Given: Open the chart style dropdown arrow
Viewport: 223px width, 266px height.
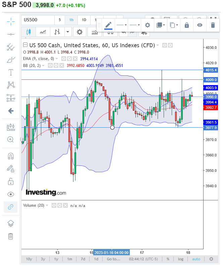Looking at the screenshot, I should pos(68,32).
